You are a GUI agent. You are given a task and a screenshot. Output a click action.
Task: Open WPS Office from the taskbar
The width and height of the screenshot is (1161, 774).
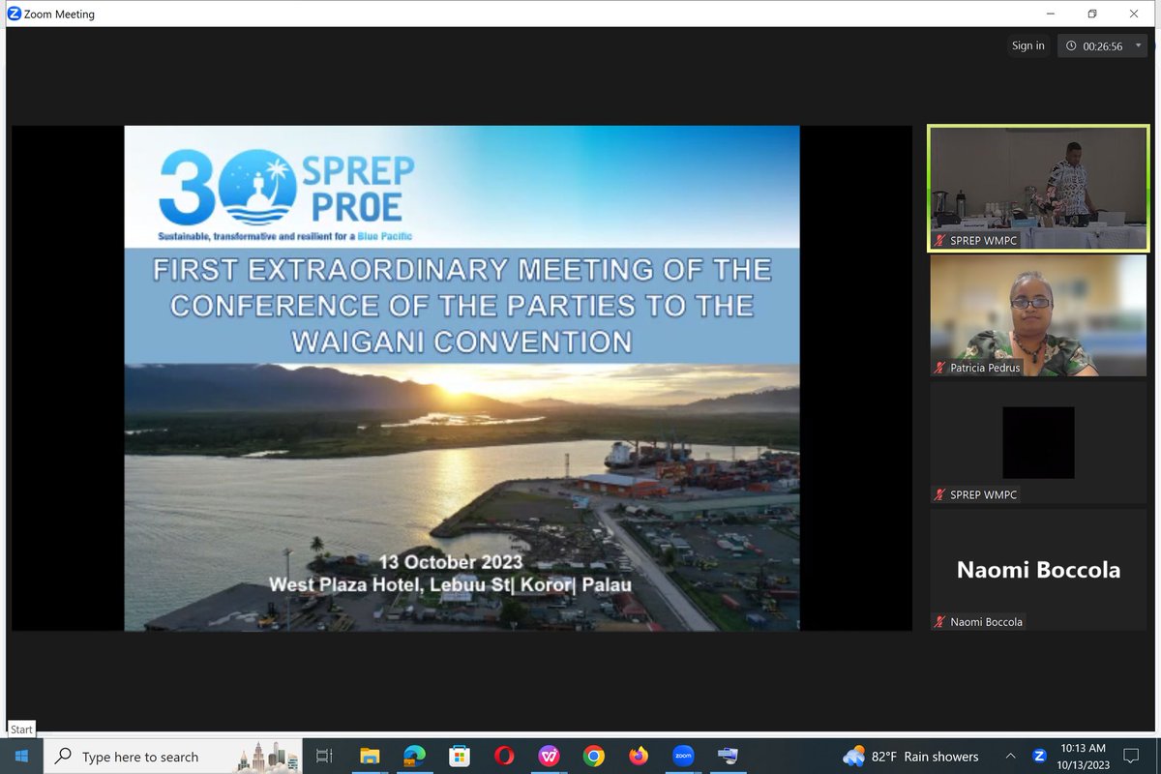(x=549, y=756)
